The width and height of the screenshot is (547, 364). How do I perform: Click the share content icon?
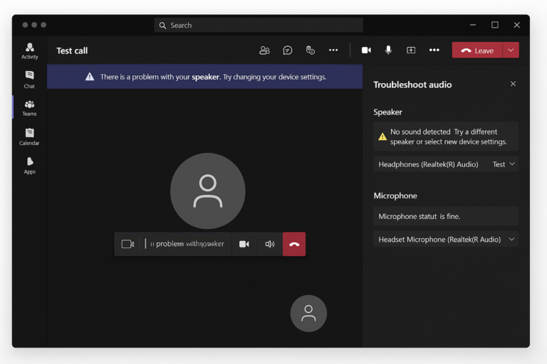pos(411,50)
